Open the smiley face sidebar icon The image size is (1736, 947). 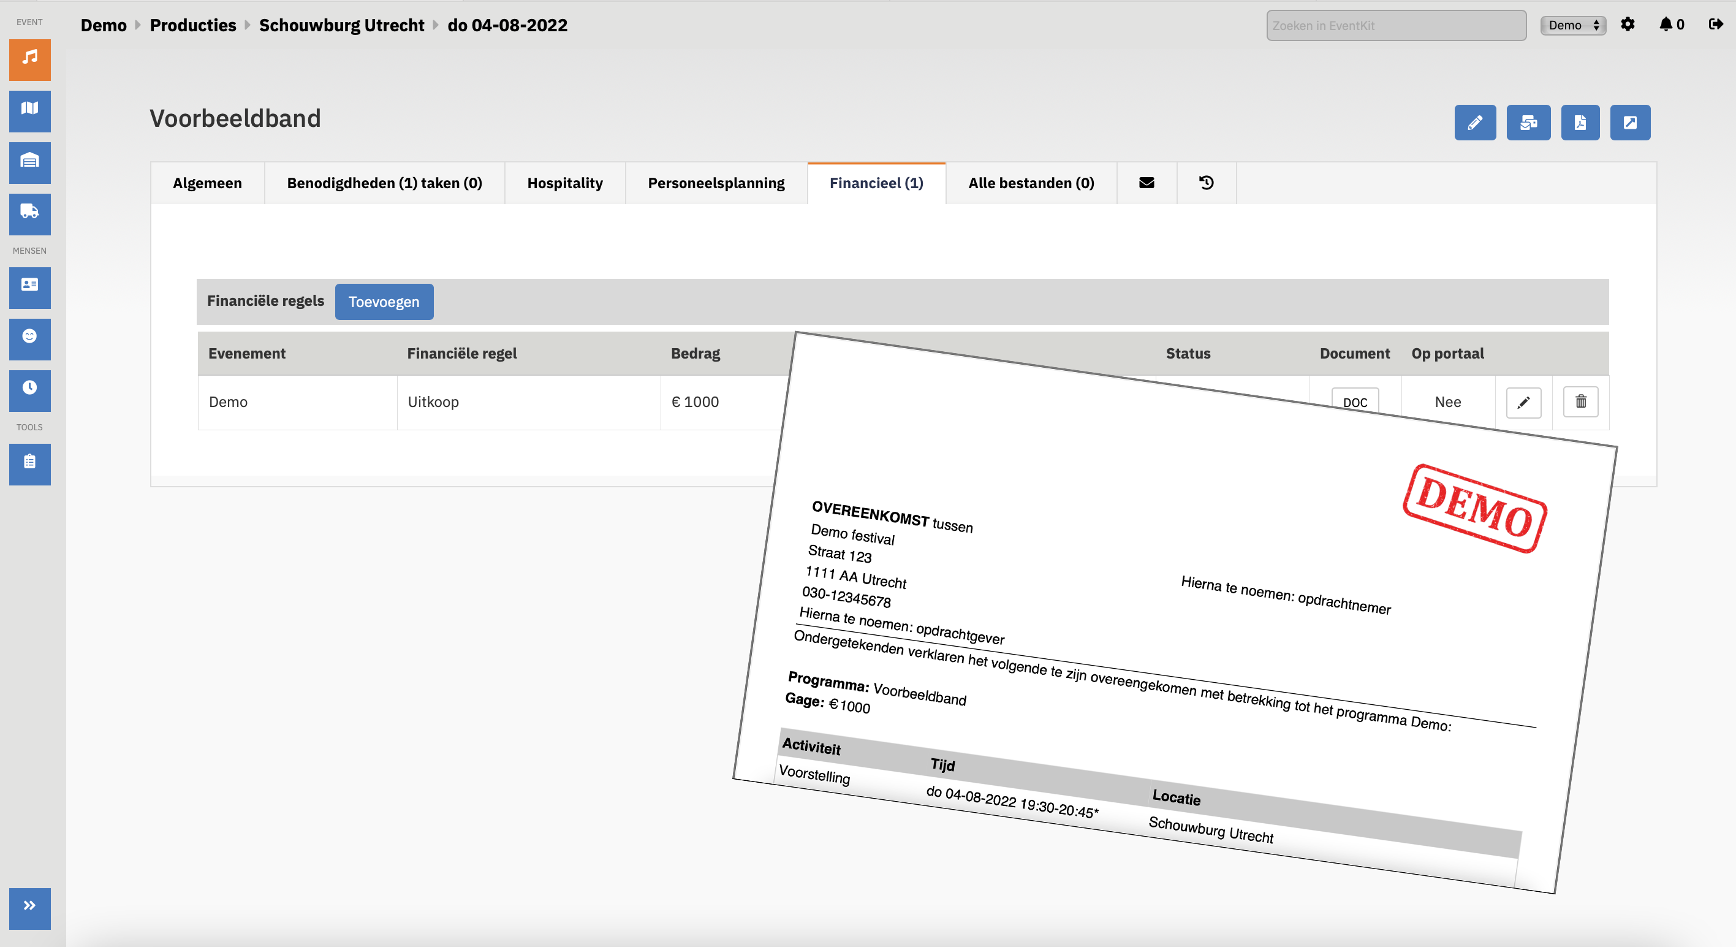pyautogui.click(x=29, y=338)
